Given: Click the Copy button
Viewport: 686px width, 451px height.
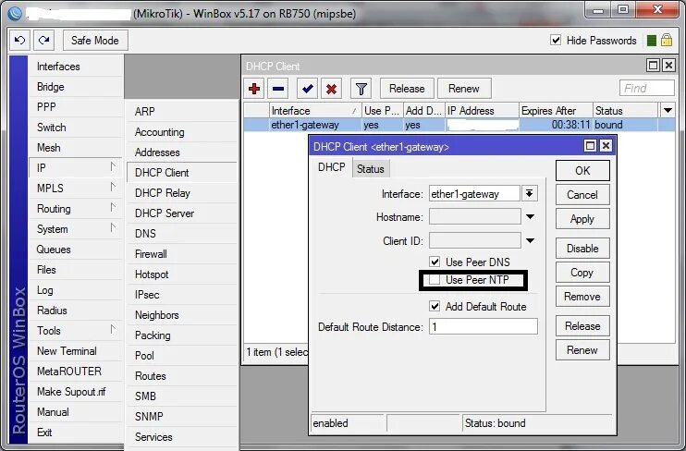Looking at the screenshot, I should [x=582, y=272].
